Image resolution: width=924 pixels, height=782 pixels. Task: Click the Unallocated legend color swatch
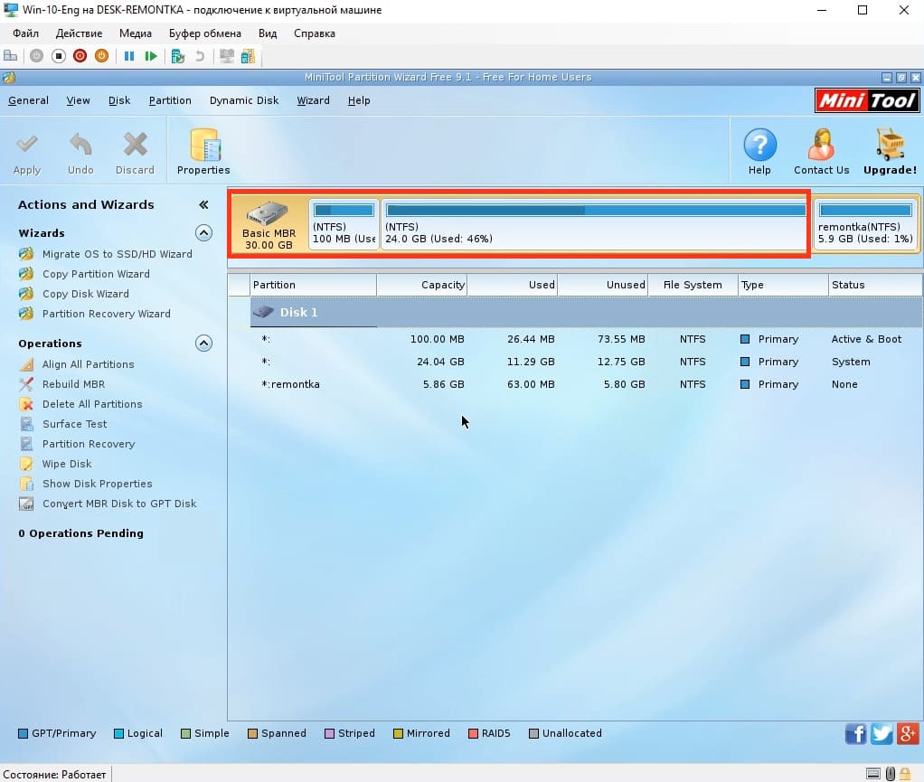click(534, 734)
